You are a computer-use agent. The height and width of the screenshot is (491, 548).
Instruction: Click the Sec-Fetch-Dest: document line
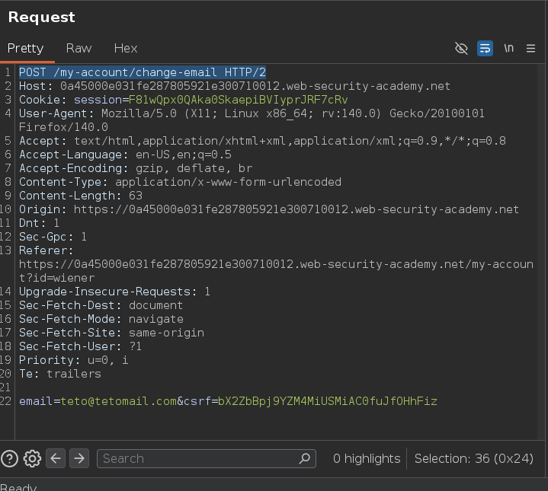[101, 305]
